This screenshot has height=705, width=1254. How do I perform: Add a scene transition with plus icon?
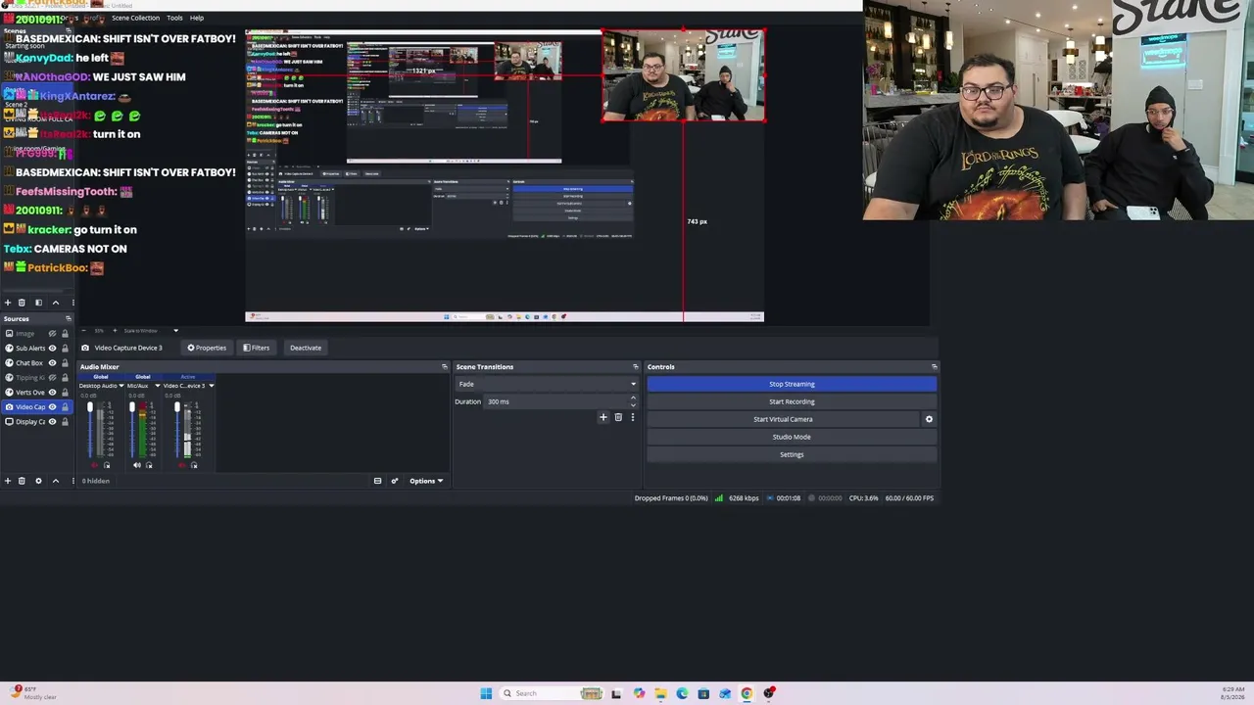(603, 418)
